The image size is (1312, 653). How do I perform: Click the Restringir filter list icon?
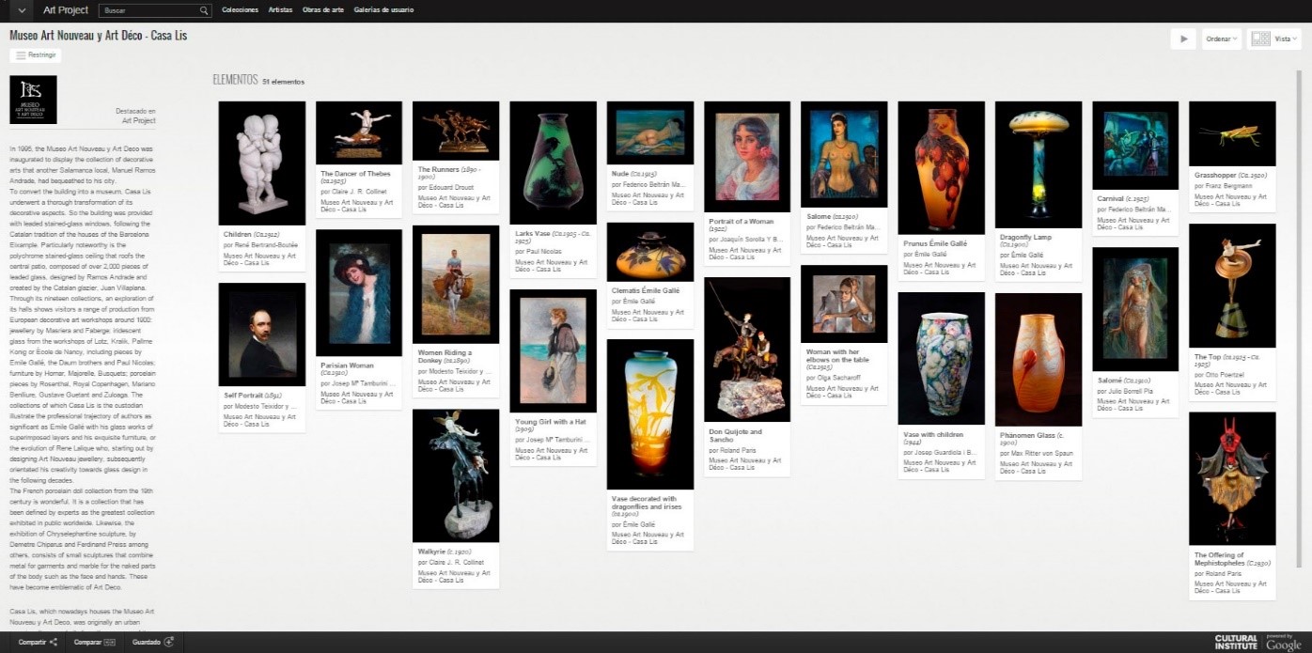point(21,55)
